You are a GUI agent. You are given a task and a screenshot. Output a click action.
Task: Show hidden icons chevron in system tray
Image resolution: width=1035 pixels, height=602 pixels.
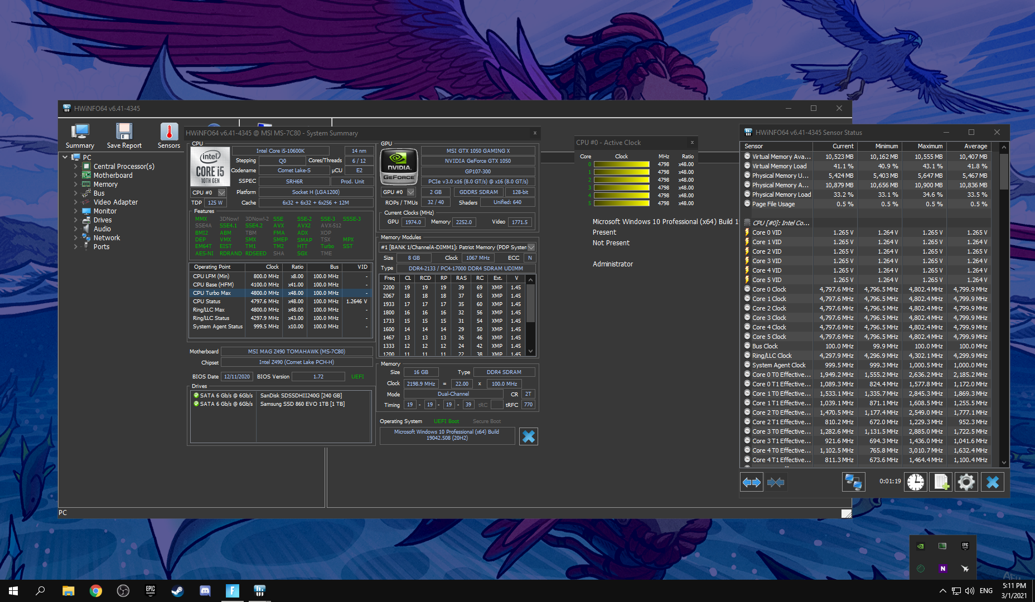[942, 591]
